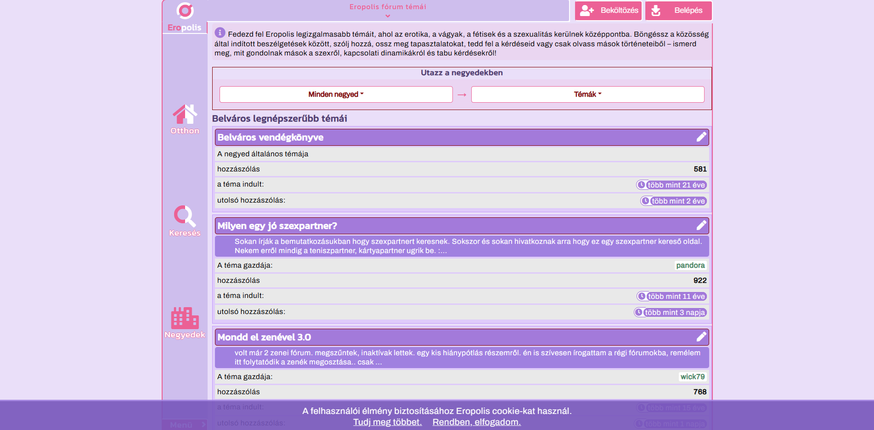Screen dimensions: 874x430
Task: Expand the Témák dropdown
Action: 587,94
